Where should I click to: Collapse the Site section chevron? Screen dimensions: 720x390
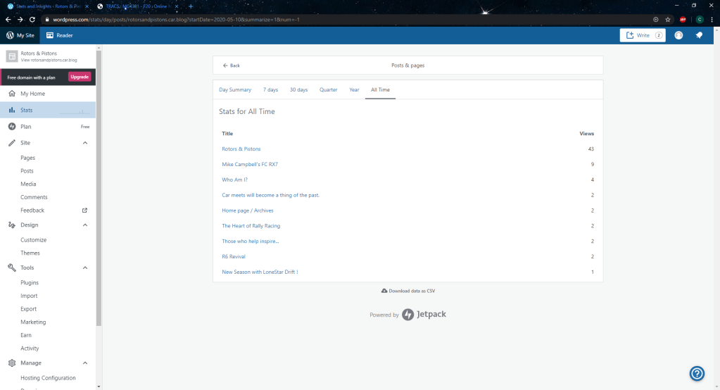coord(85,143)
